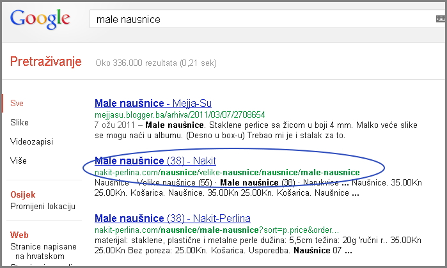Click the snippet beginning '7 ožu 2011'

(256, 130)
